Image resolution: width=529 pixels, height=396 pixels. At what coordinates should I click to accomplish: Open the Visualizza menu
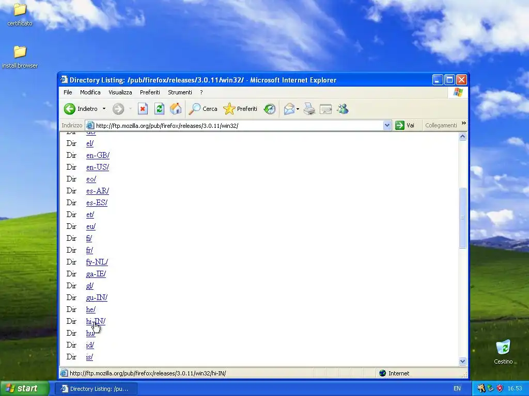[x=120, y=92]
